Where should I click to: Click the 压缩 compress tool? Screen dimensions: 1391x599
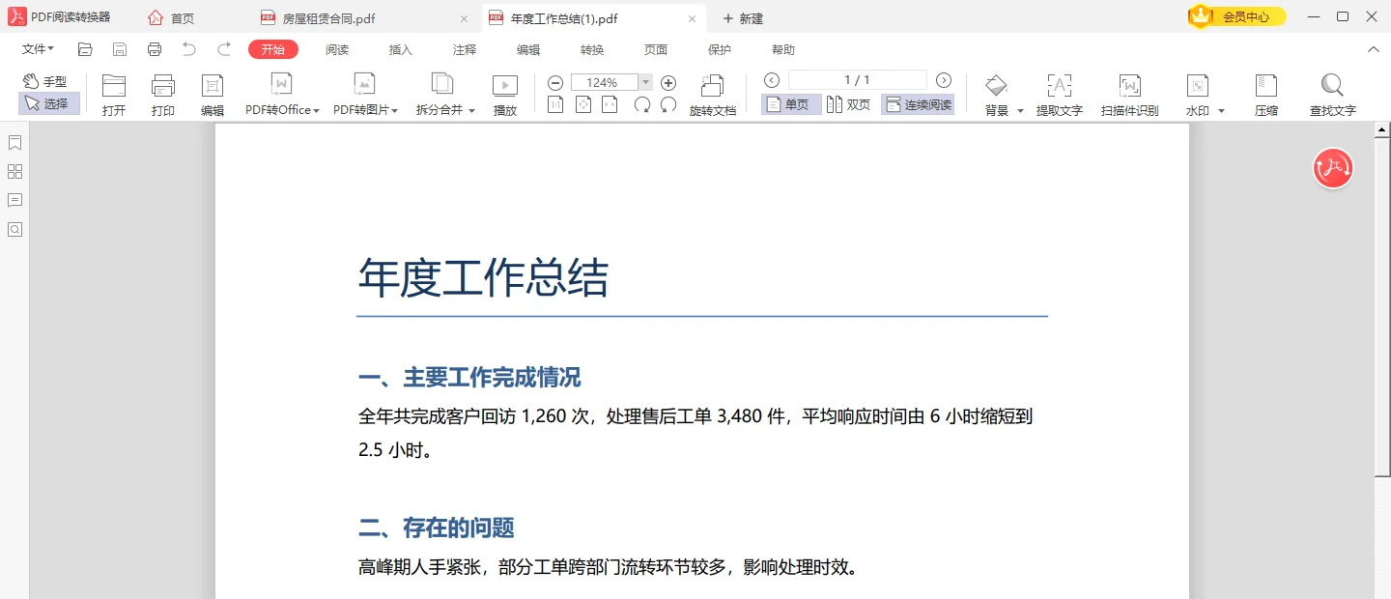(1266, 95)
